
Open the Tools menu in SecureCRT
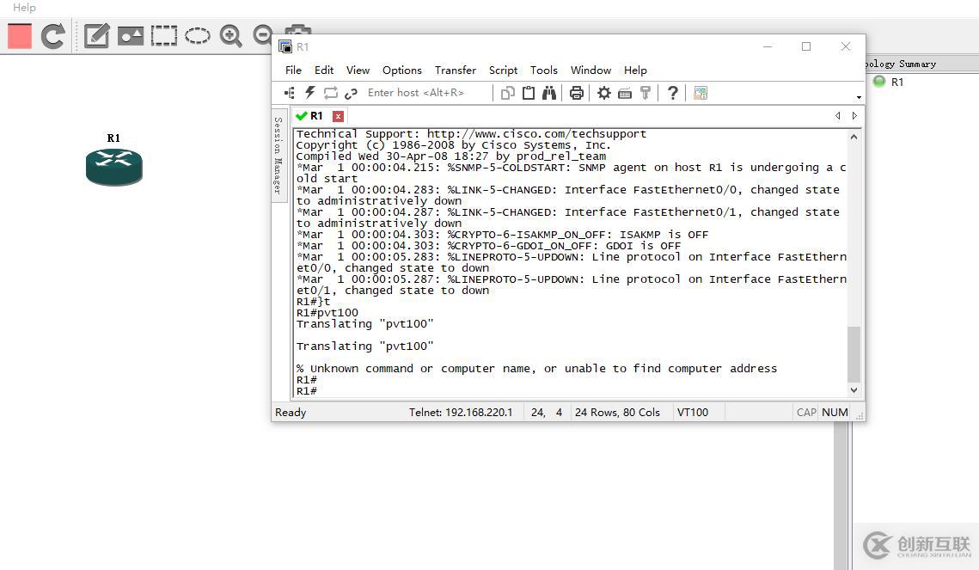tap(544, 70)
